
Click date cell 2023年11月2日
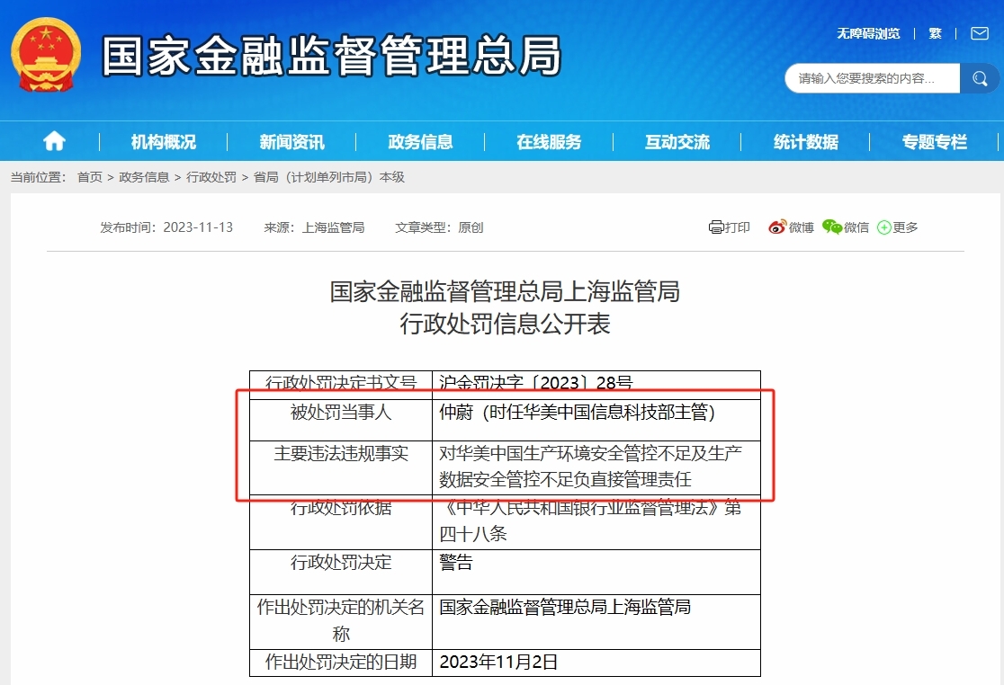pyautogui.click(x=596, y=663)
